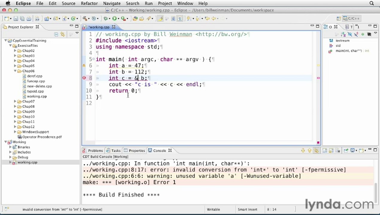Click the error marker on line 8
This screenshot has width=380, height=215.
[84, 78]
